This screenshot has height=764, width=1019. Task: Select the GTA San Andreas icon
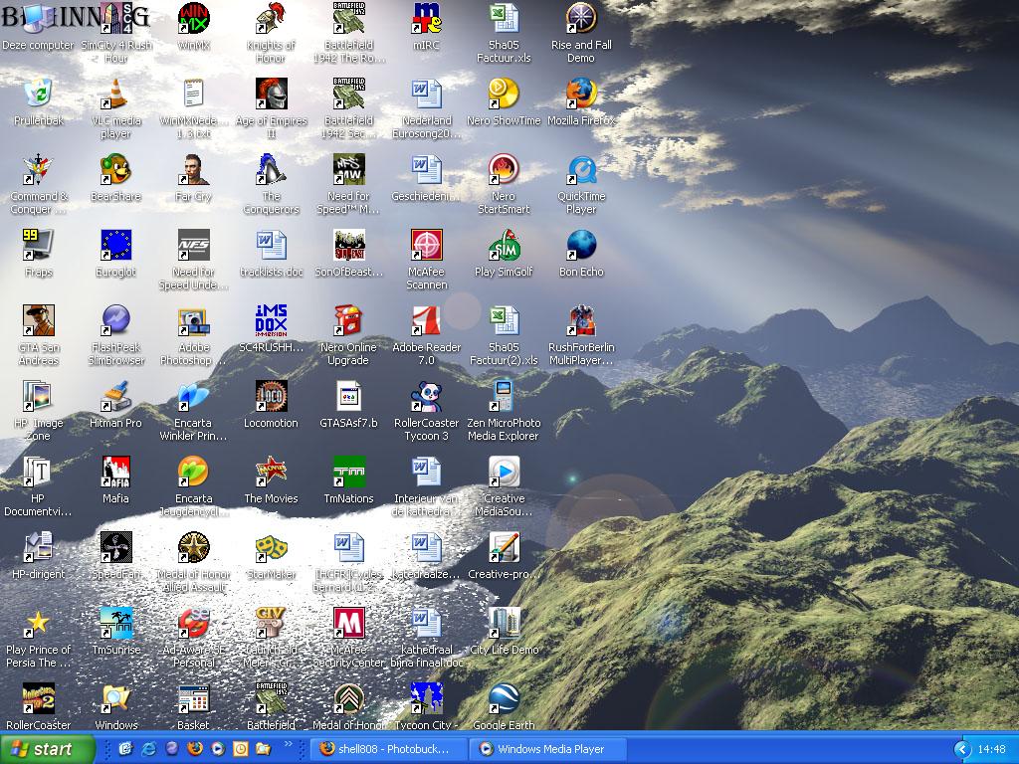click(38, 322)
